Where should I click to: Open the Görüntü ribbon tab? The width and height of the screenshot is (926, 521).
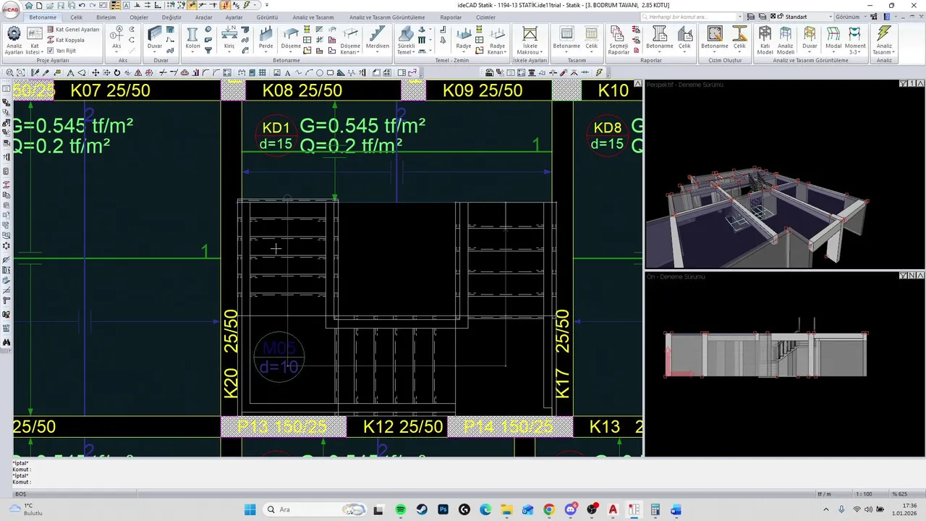(267, 17)
